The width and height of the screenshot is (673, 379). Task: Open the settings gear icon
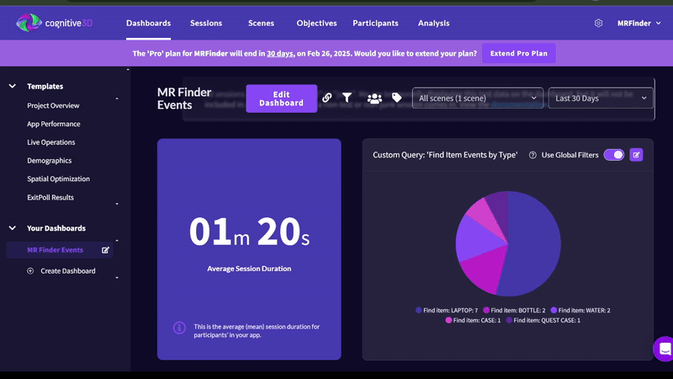(x=598, y=24)
